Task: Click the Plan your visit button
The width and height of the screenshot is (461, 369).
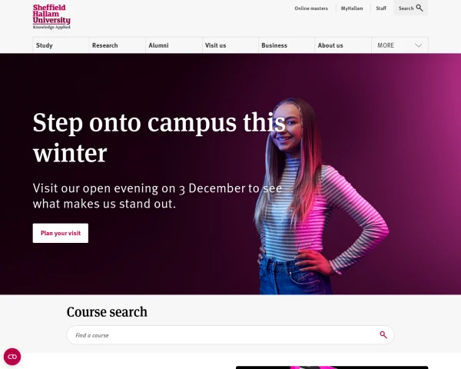Action: (60, 233)
